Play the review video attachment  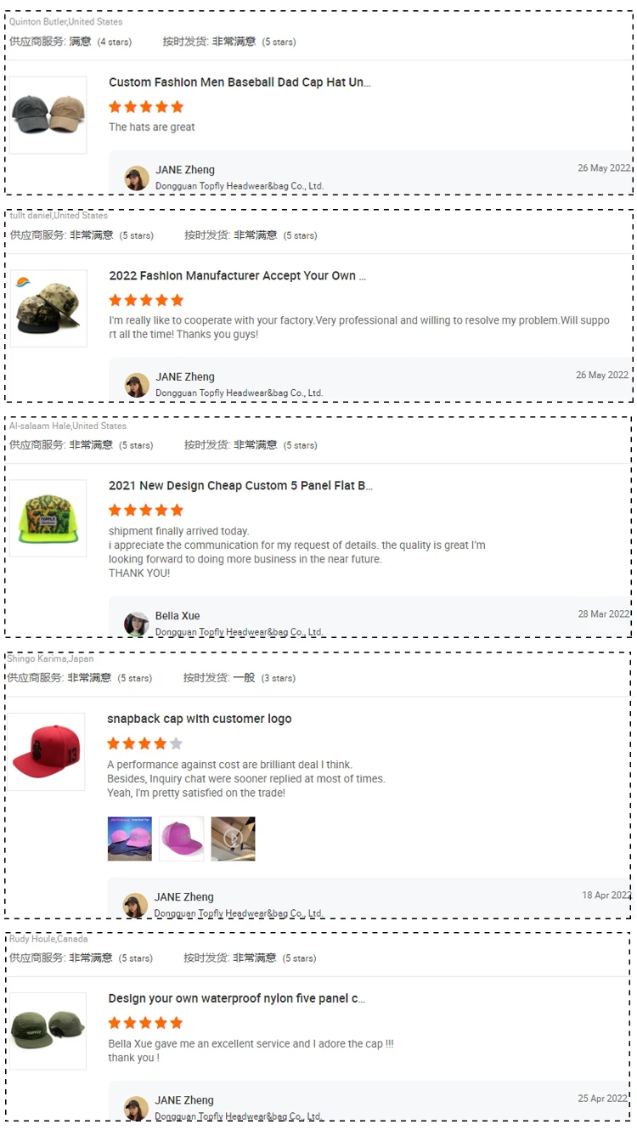point(234,839)
